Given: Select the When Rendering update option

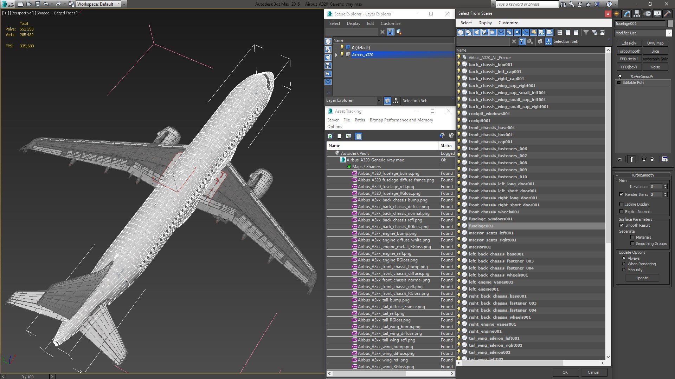Looking at the screenshot, I should coord(624,264).
